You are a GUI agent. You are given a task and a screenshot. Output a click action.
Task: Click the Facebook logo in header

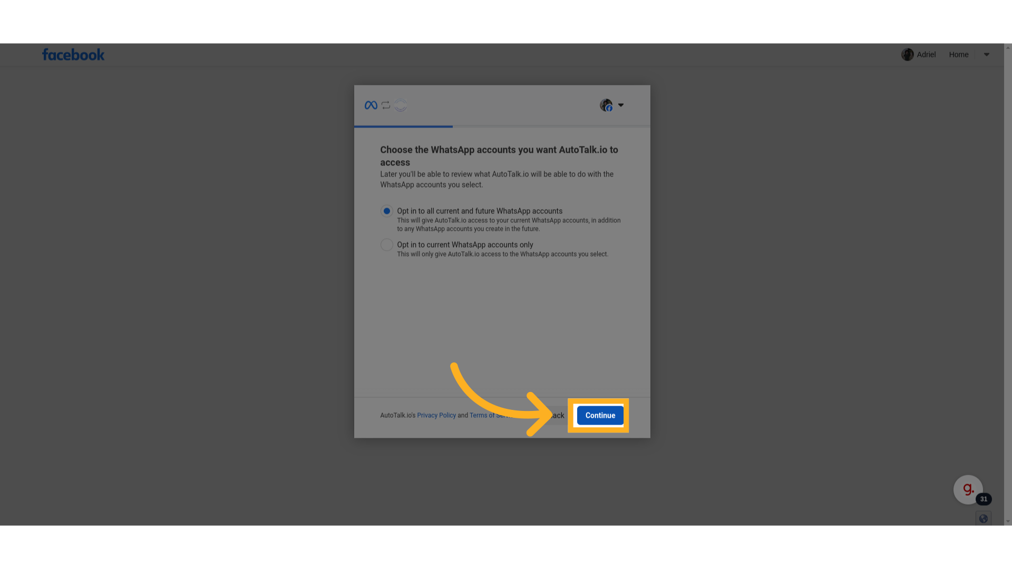[x=73, y=55]
